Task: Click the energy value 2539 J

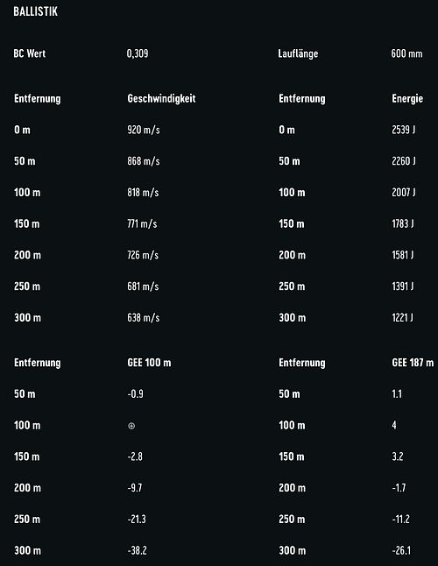Action: tap(403, 130)
